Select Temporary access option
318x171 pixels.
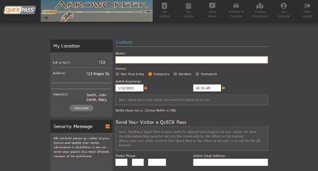(x=150, y=74)
